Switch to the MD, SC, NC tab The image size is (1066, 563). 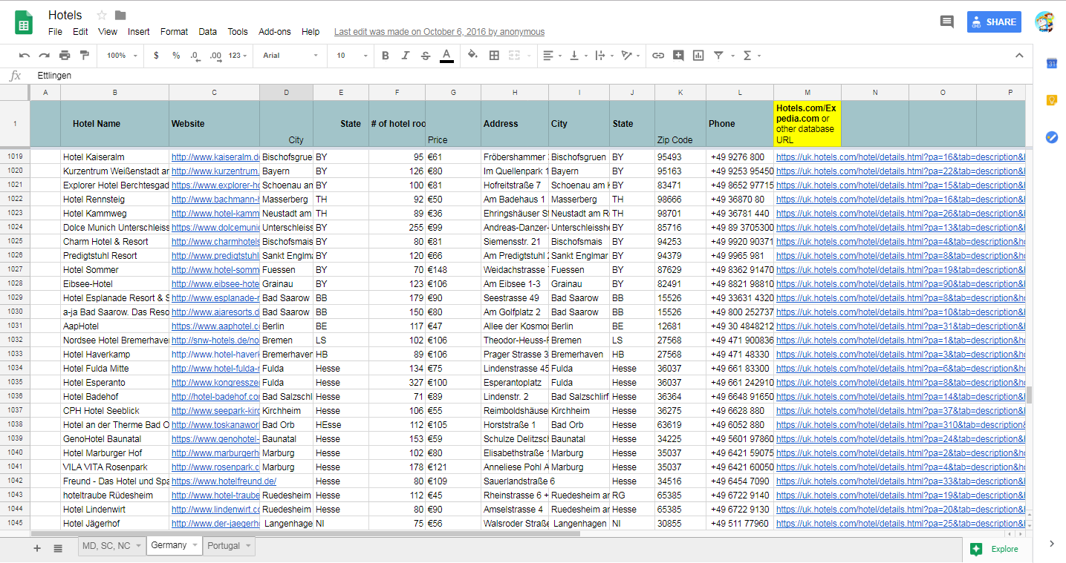111,546
